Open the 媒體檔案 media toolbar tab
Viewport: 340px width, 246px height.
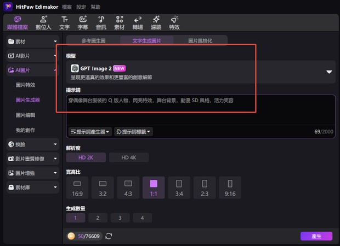click(18, 23)
